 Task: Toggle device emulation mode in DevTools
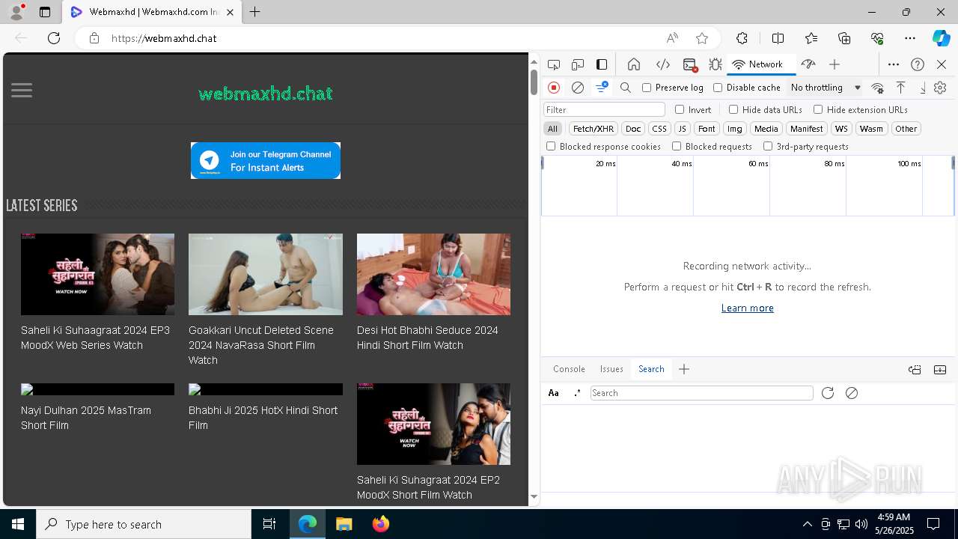tap(578, 64)
